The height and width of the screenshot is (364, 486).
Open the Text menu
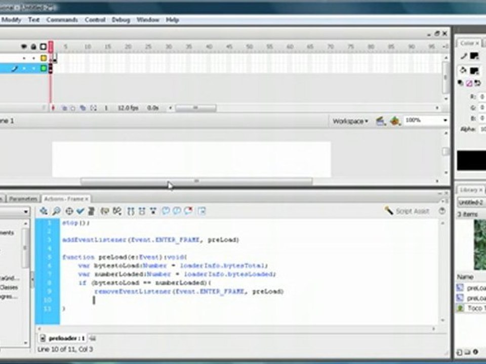(34, 20)
